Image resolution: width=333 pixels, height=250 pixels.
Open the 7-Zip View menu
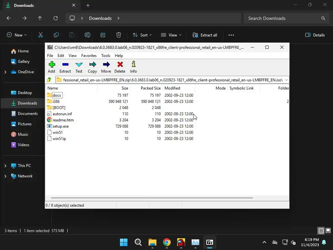tap(73, 55)
